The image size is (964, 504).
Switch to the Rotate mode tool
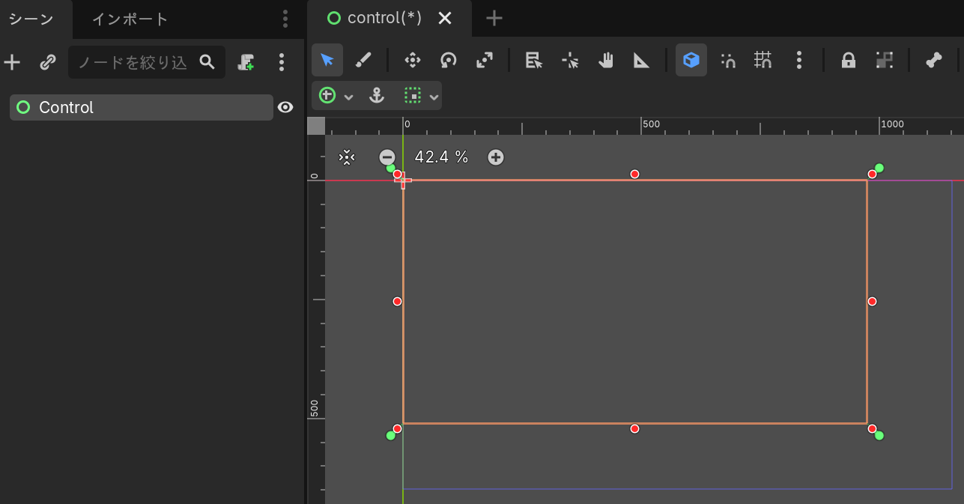449,60
